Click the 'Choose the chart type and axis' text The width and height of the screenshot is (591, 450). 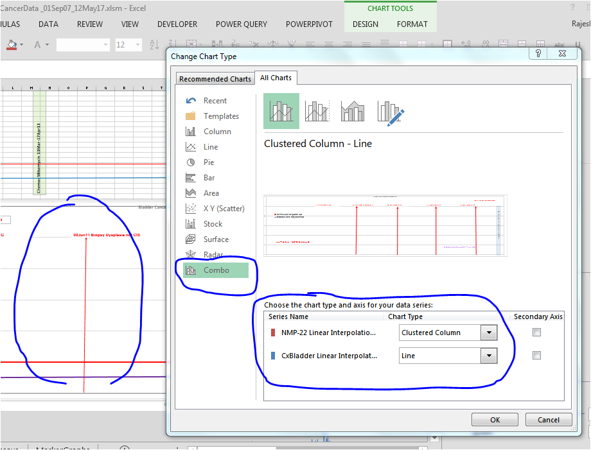(348, 305)
